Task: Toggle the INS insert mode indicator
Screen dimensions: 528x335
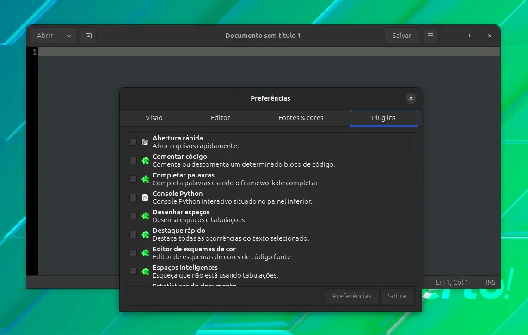Action: pos(490,282)
